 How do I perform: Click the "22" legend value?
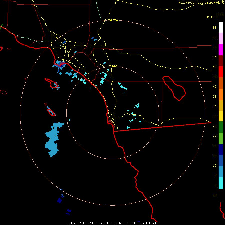pos(215,136)
